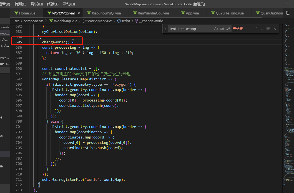Open the source control changes icon
Viewport: 294px width, 193px height.
tap(288, 13)
